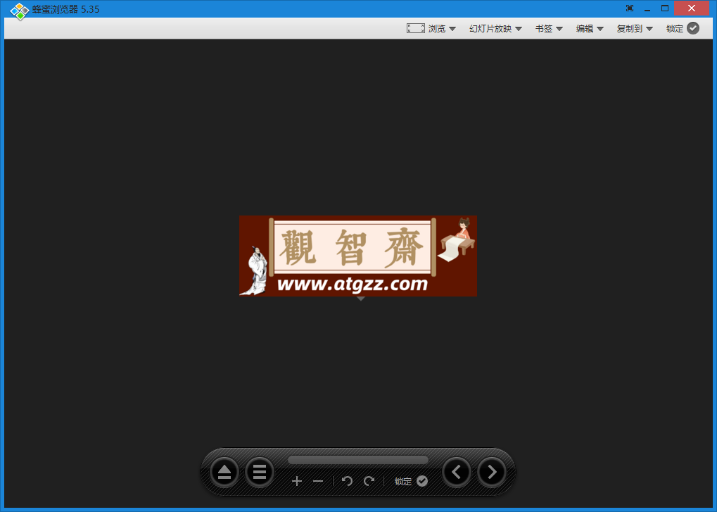Toggle the 锁定 lock checkmark in top toolbar

point(693,28)
